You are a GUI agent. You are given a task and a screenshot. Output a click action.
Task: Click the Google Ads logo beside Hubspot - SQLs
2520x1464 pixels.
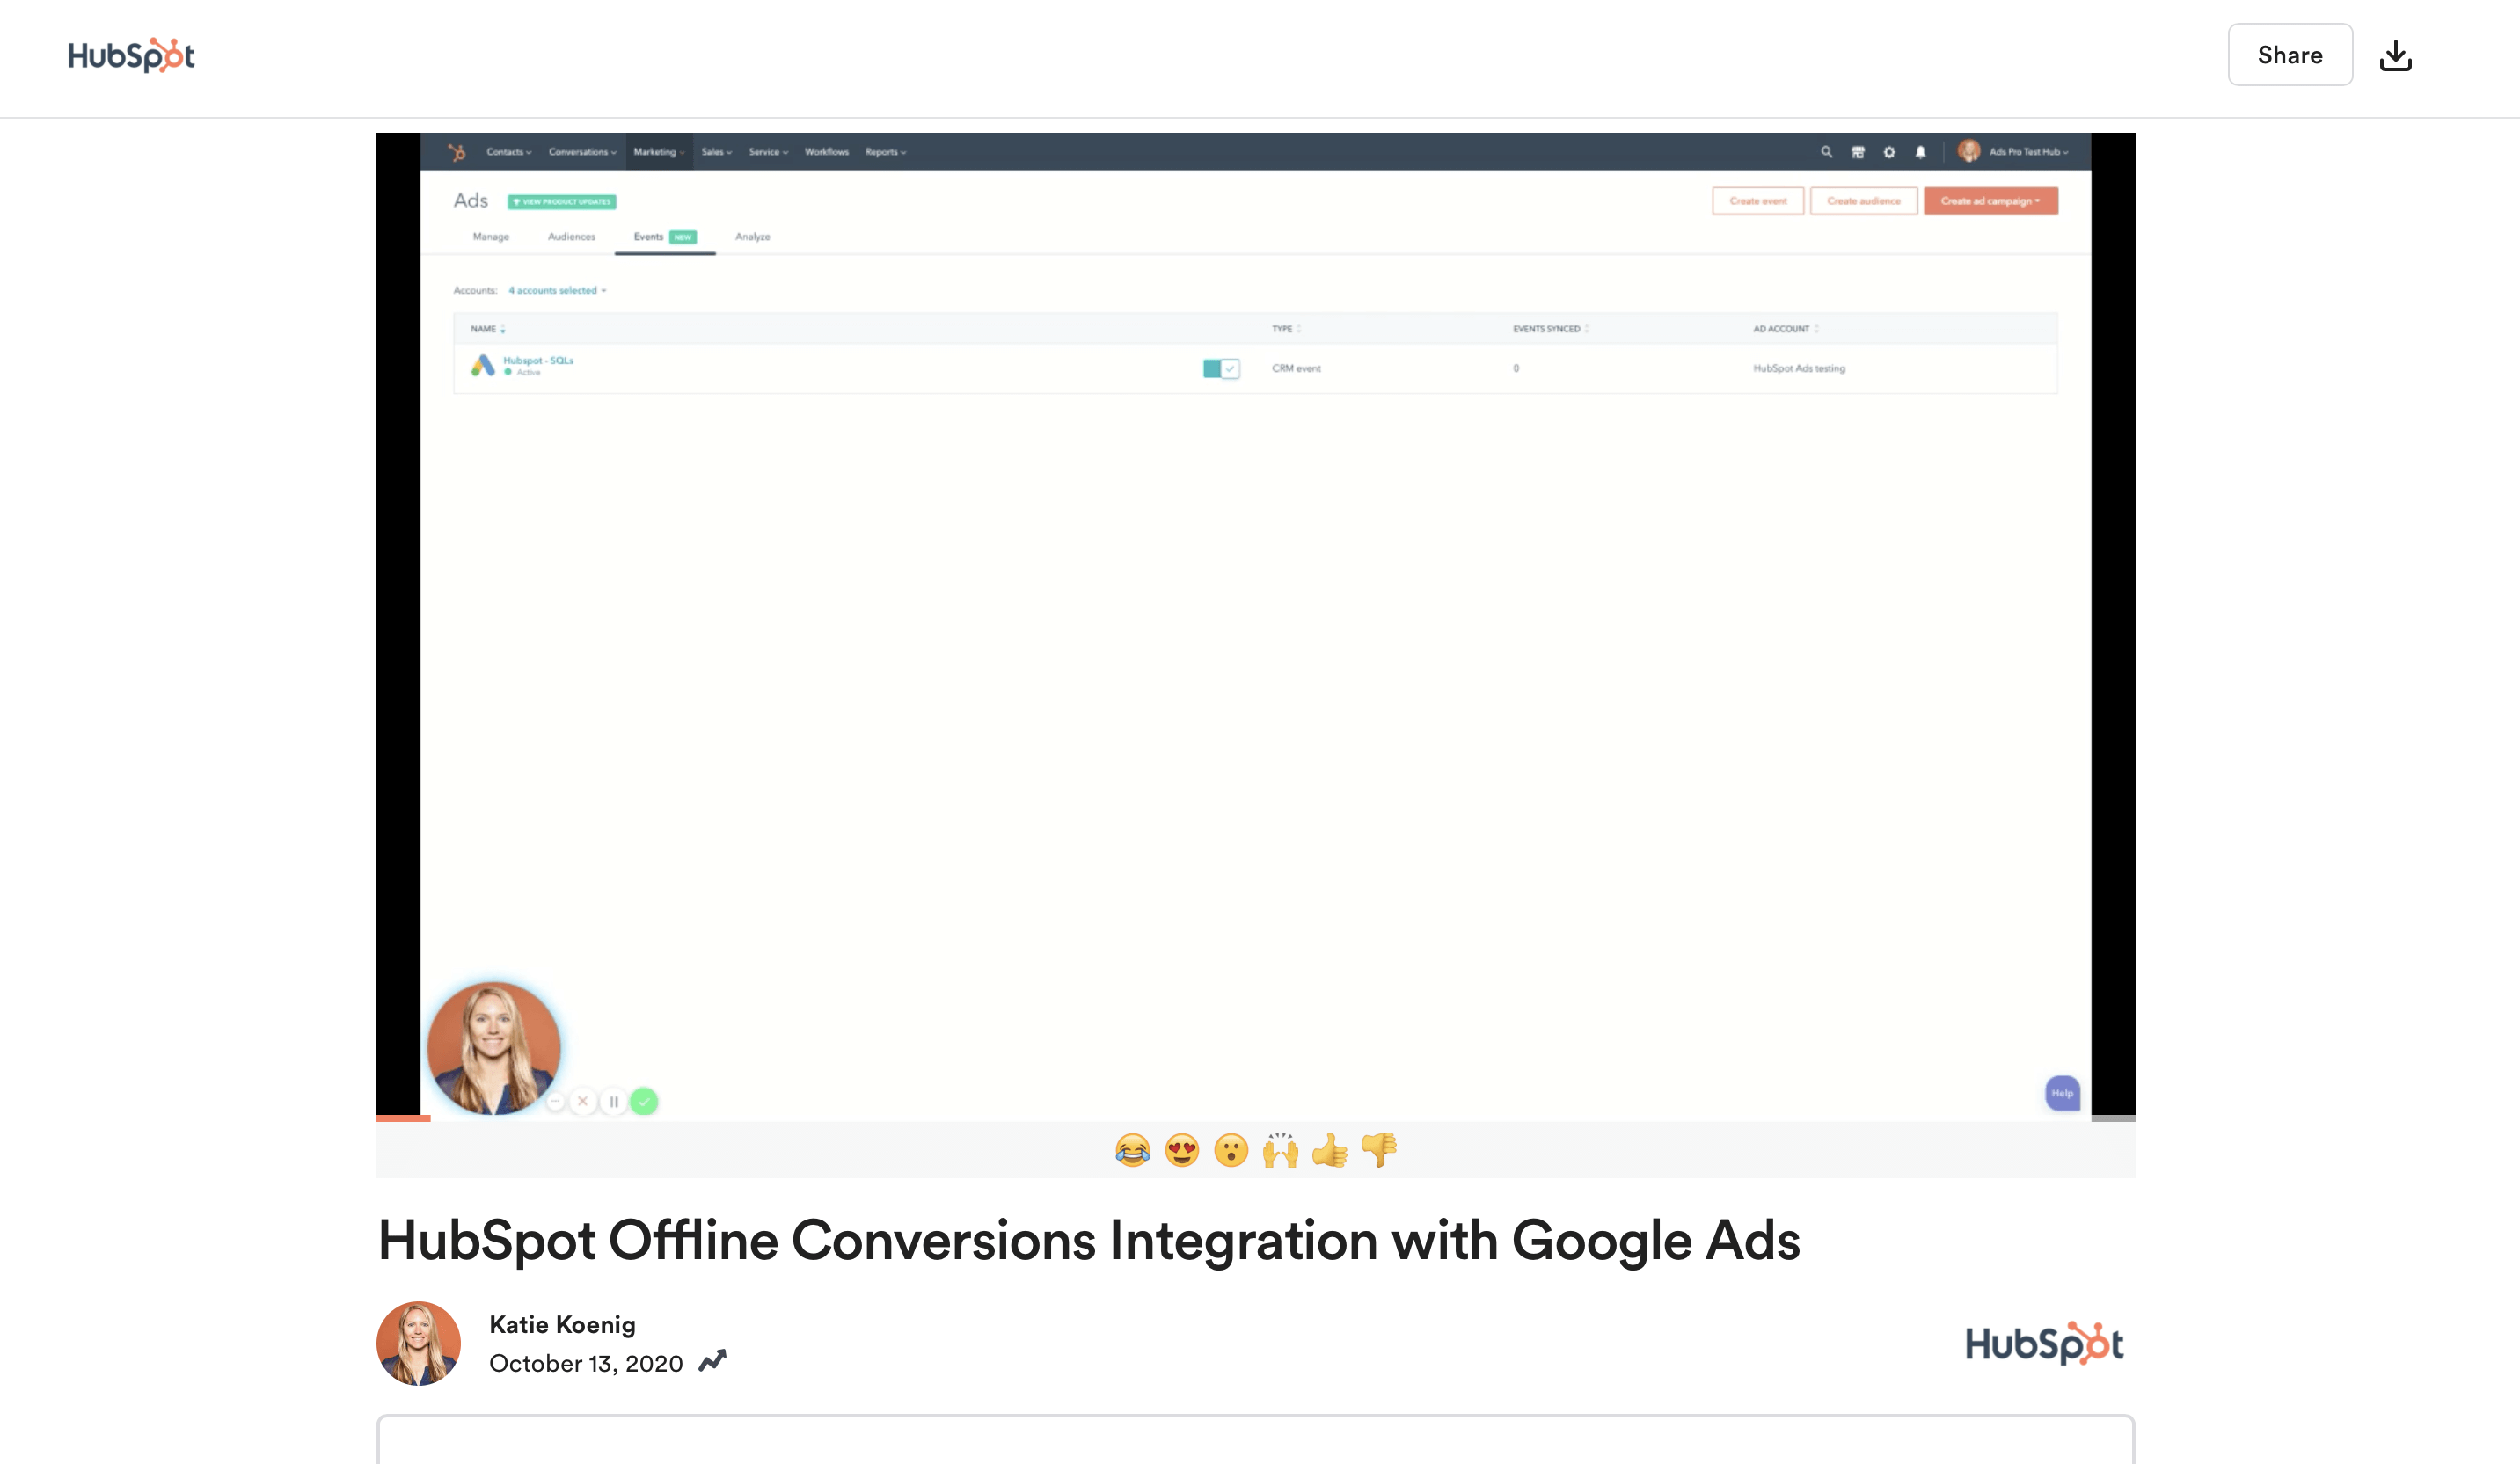(x=483, y=366)
